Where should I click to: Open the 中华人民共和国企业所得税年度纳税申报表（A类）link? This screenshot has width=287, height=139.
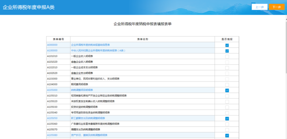pyautogui.click(x=98, y=50)
